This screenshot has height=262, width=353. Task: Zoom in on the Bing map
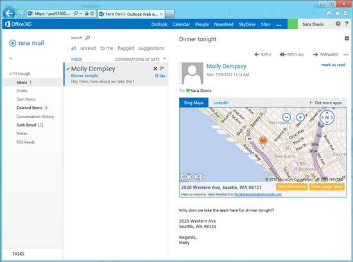click(300, 117)
